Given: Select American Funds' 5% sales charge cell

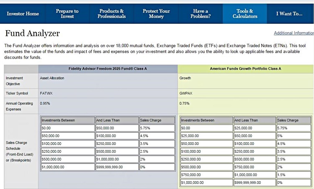Looking at the screenshot, I should 294,136.
